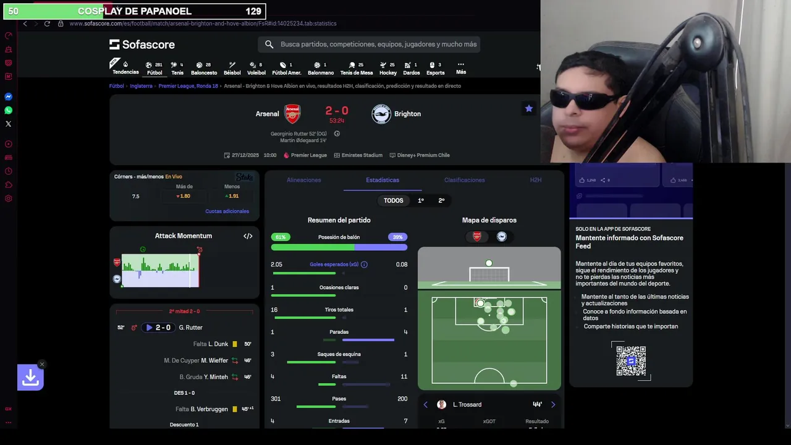Select Dardos in sports nav
Screen dimensions: 791x445
412,69
